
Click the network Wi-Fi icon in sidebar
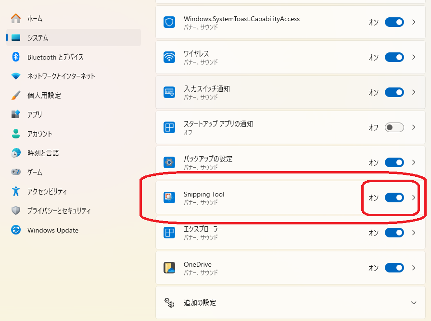16,76
